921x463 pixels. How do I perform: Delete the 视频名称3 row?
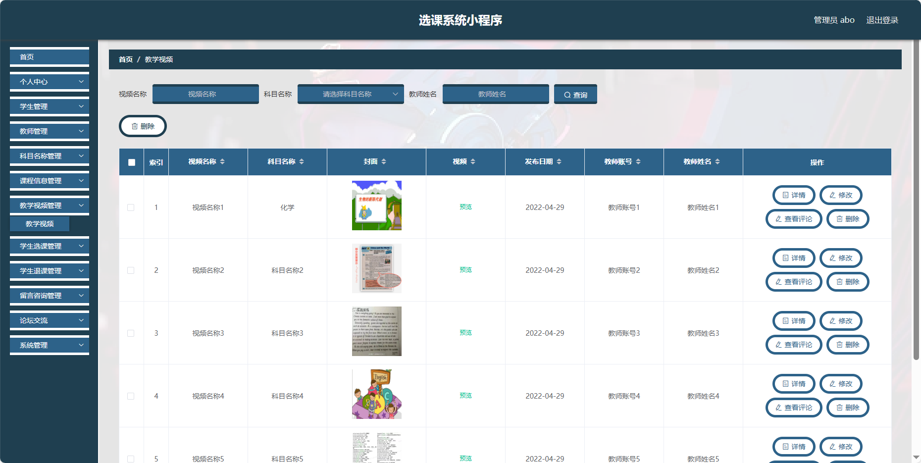click(x=848, y=345)
